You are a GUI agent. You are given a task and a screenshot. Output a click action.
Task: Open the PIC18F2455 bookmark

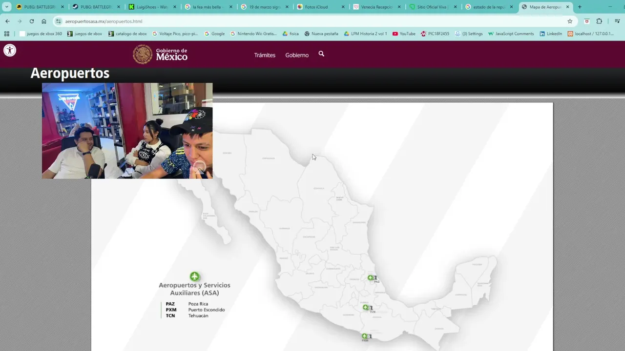coord(435,34)
